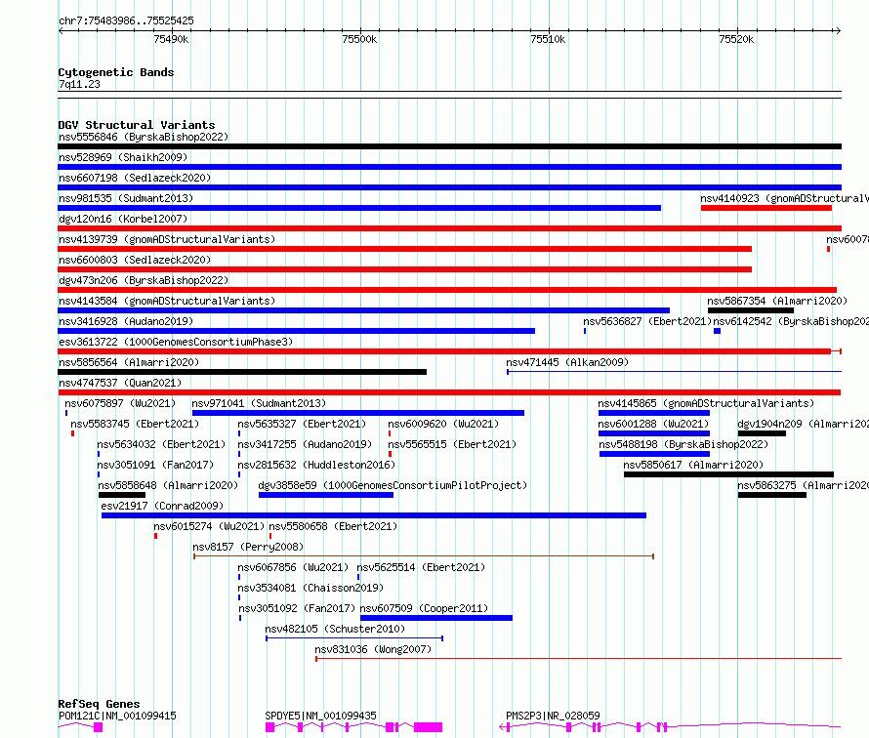Click the dgv120n16 (Korbel2007) label
This screenshot has width=869, height=738.
123,219
